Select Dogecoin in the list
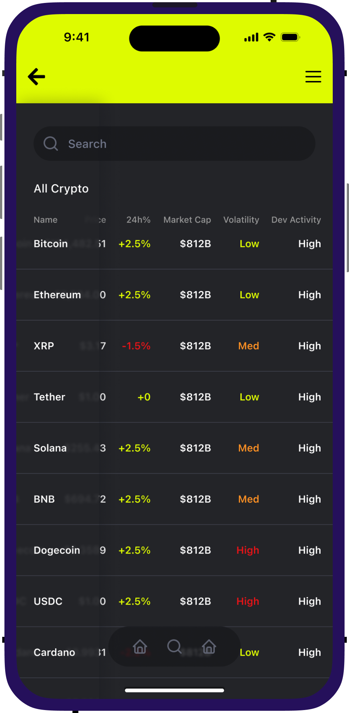The image size is (349, 713). [57, 550]
